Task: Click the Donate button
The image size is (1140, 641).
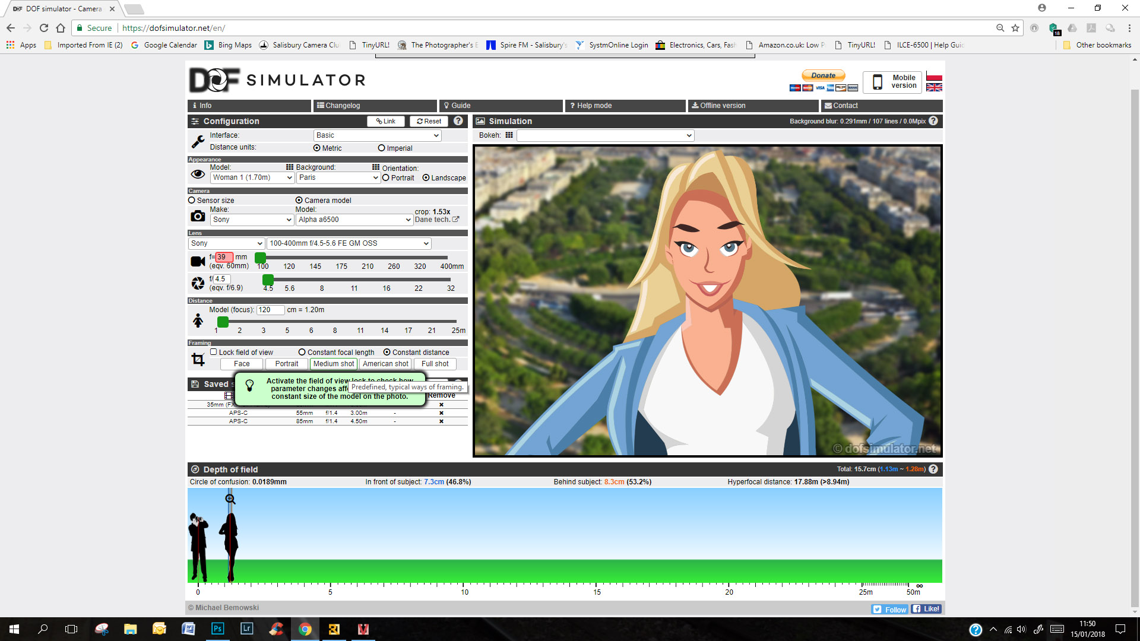Action: point(824,75)
